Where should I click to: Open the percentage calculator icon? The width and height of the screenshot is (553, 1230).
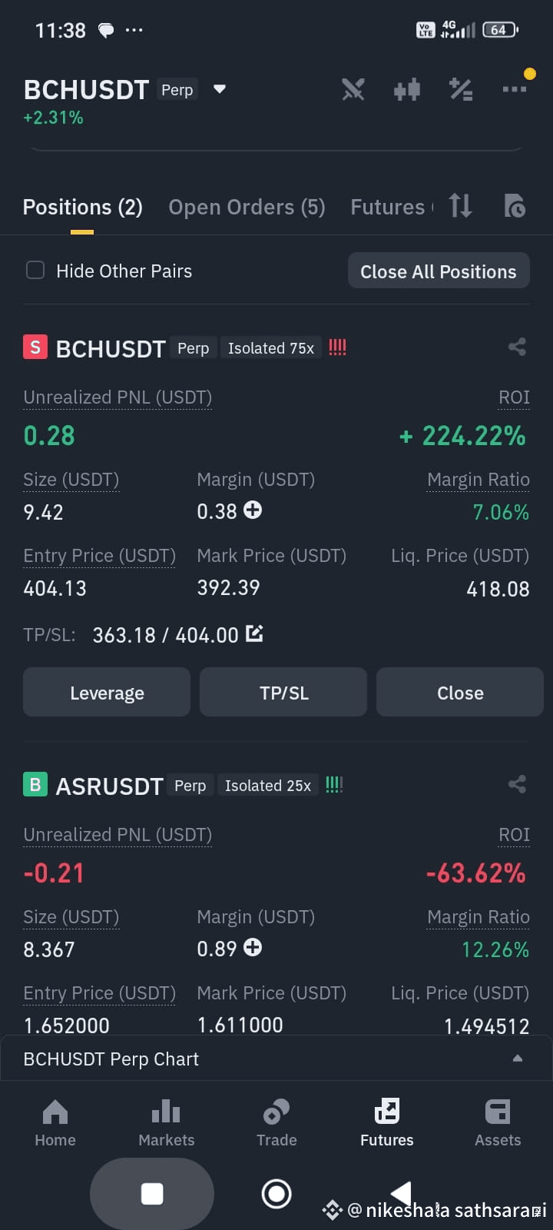[461, 90]
